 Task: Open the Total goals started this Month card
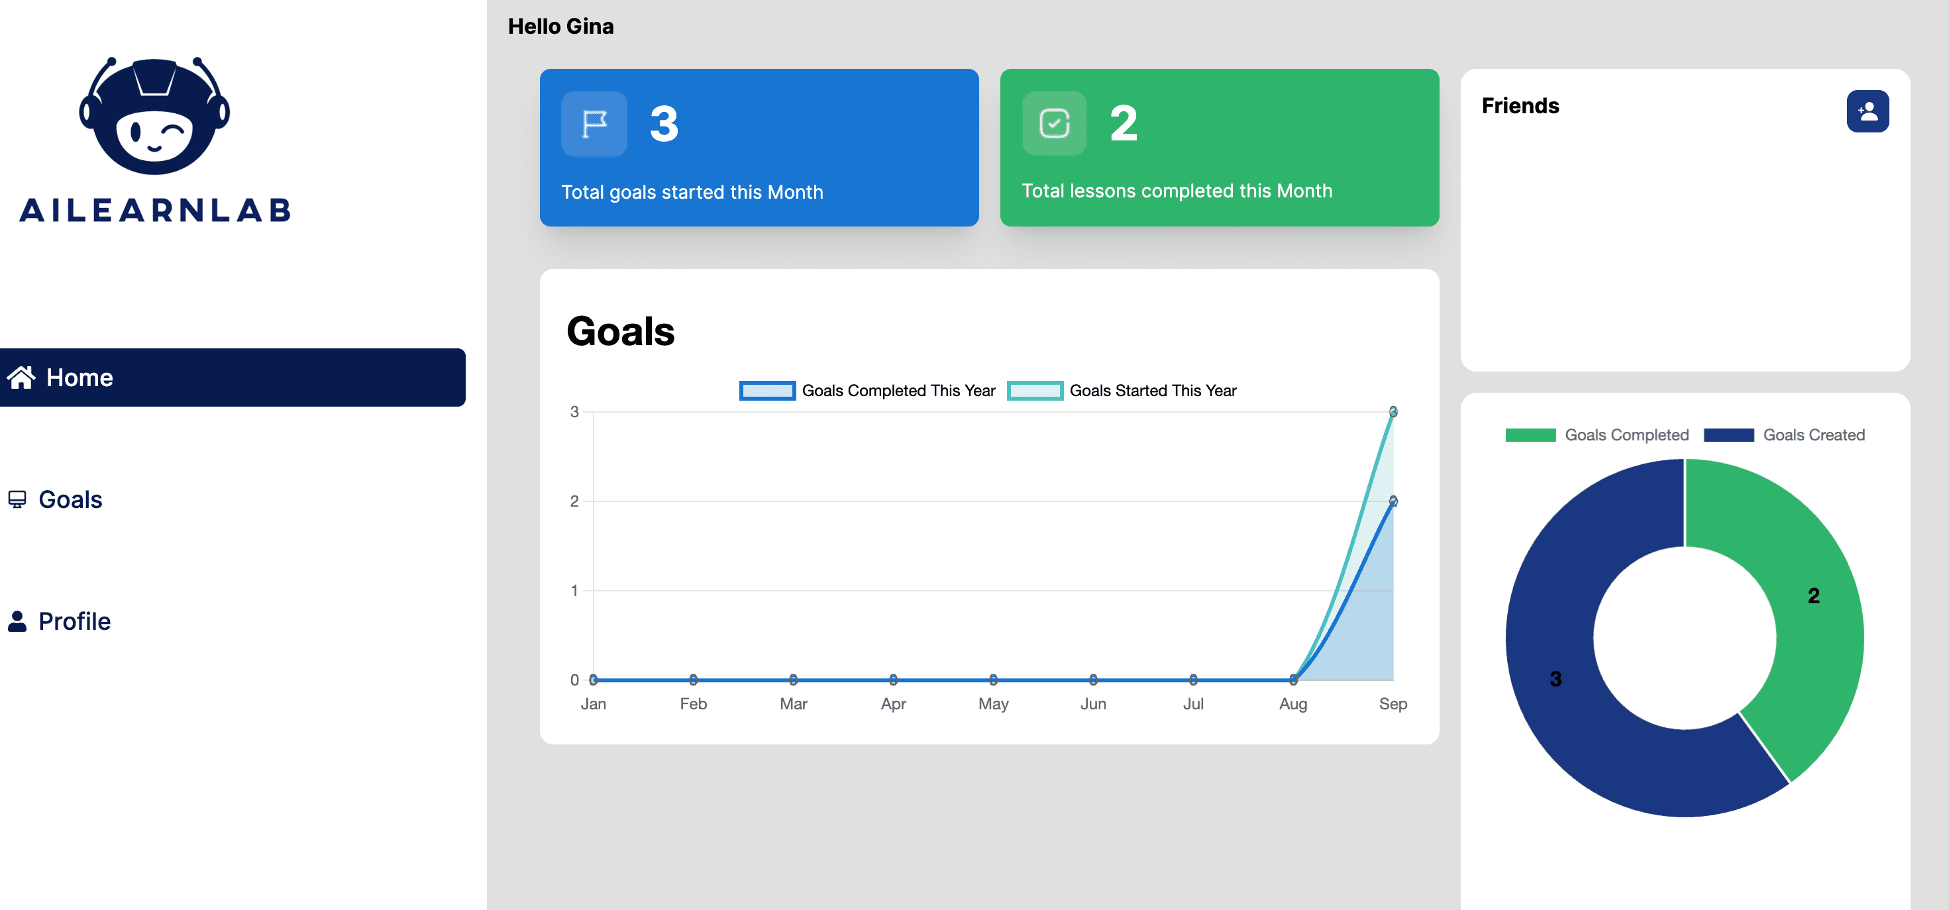[x=759, y=148]
